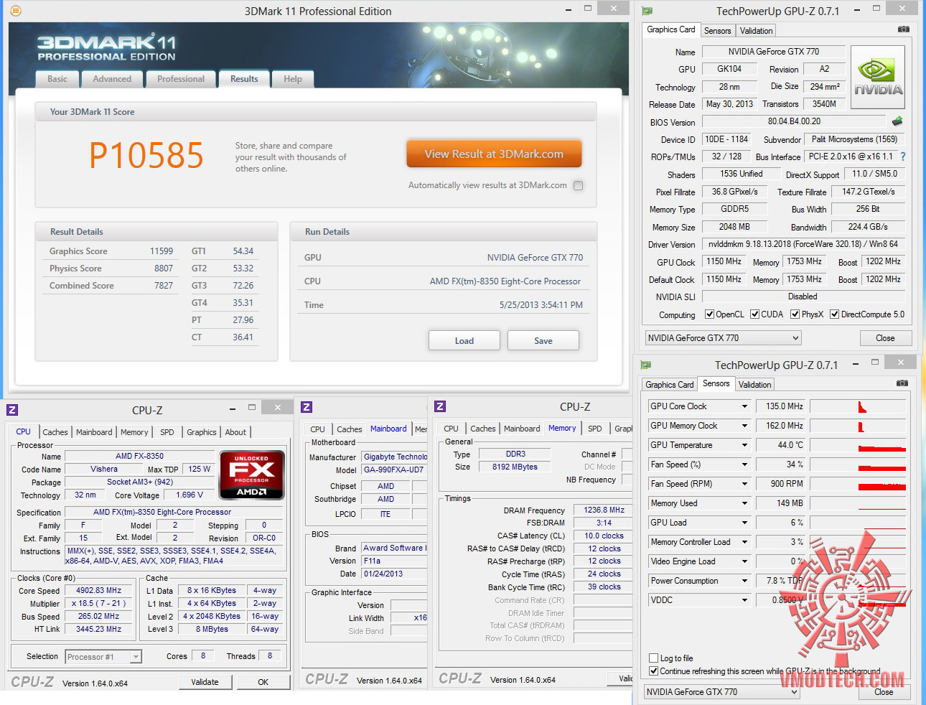Switch to Sensors tab in the upper GPU-Z window
This screenshot has width=926, height=705.
(717, 31)
